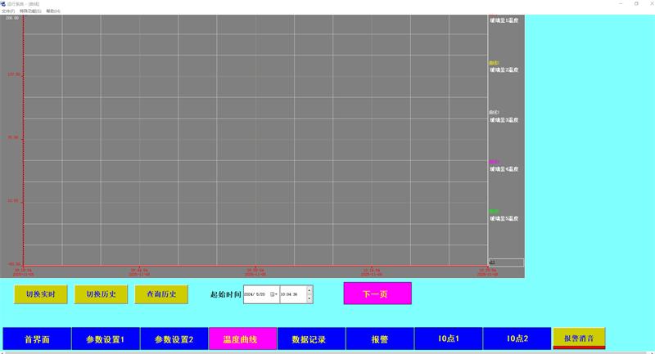Click the app icon in the title bar
The image size is (655, 354).
3,3
